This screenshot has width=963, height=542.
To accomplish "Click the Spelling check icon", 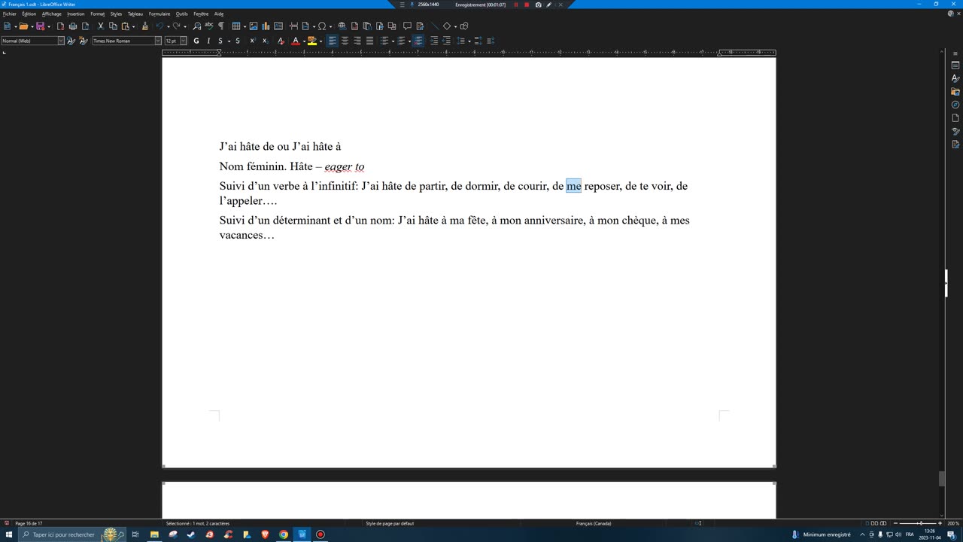I will click(x=209, y=26).
